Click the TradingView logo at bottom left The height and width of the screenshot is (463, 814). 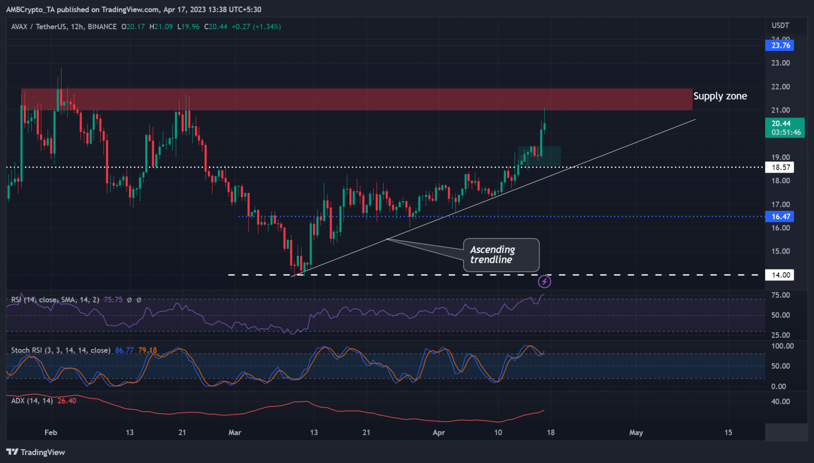tap(36, 452)
